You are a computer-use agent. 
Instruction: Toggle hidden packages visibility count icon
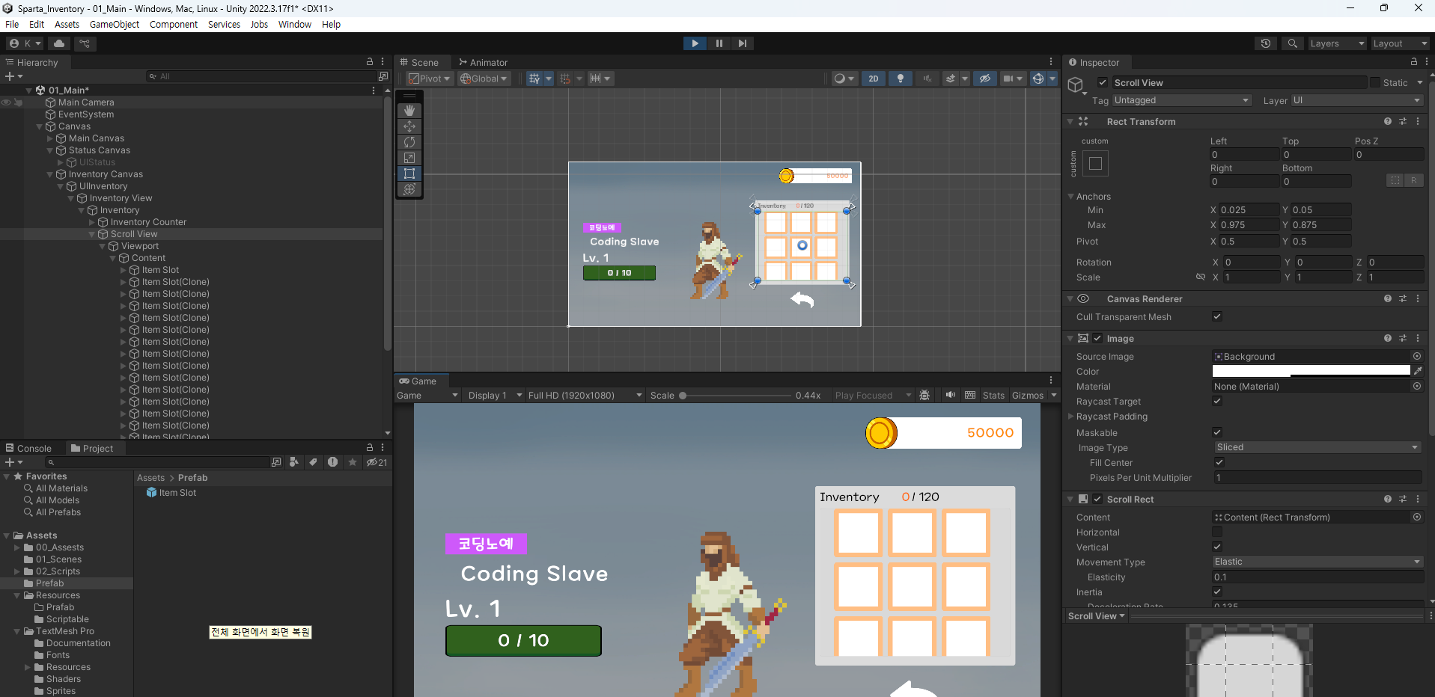coord(377,462)
